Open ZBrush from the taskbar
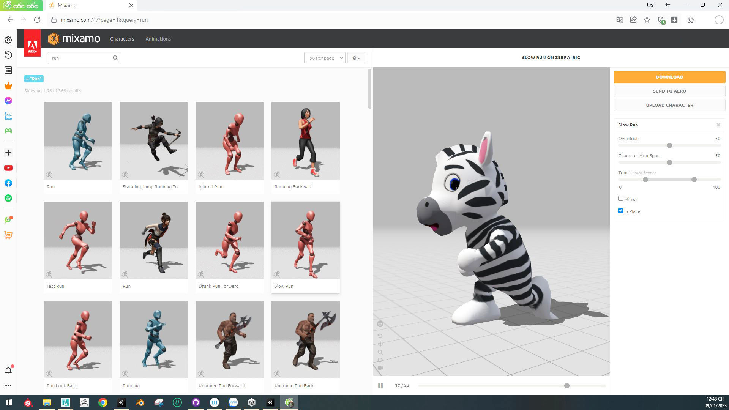Image resolution: width=729 pixels, height=410 pixels. [84, 402]
